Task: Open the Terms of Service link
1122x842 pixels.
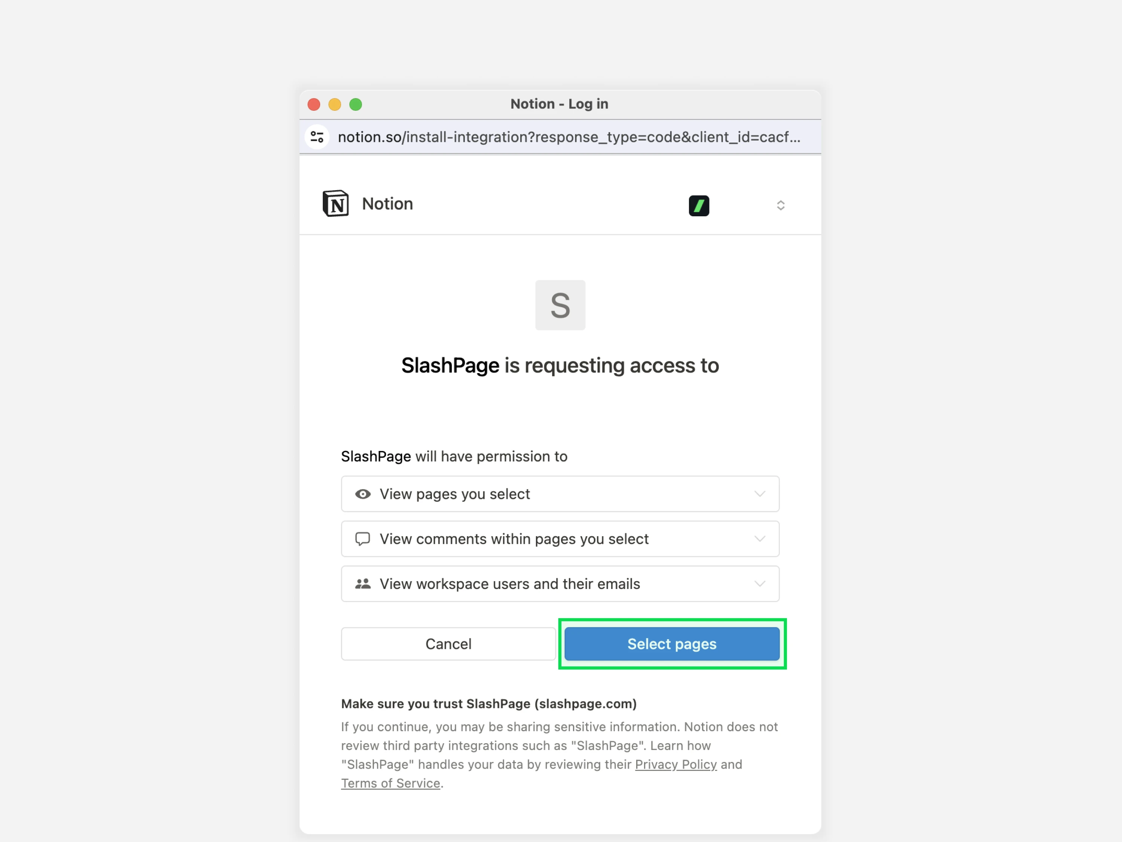Action: 390,783
